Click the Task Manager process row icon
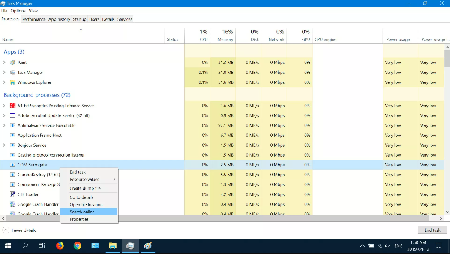Image resolution: width=450 pixels, height=254 pixels. 12,73
